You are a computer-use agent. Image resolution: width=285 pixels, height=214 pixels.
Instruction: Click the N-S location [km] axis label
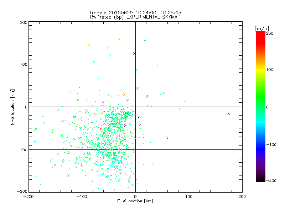tap(13, 107)
